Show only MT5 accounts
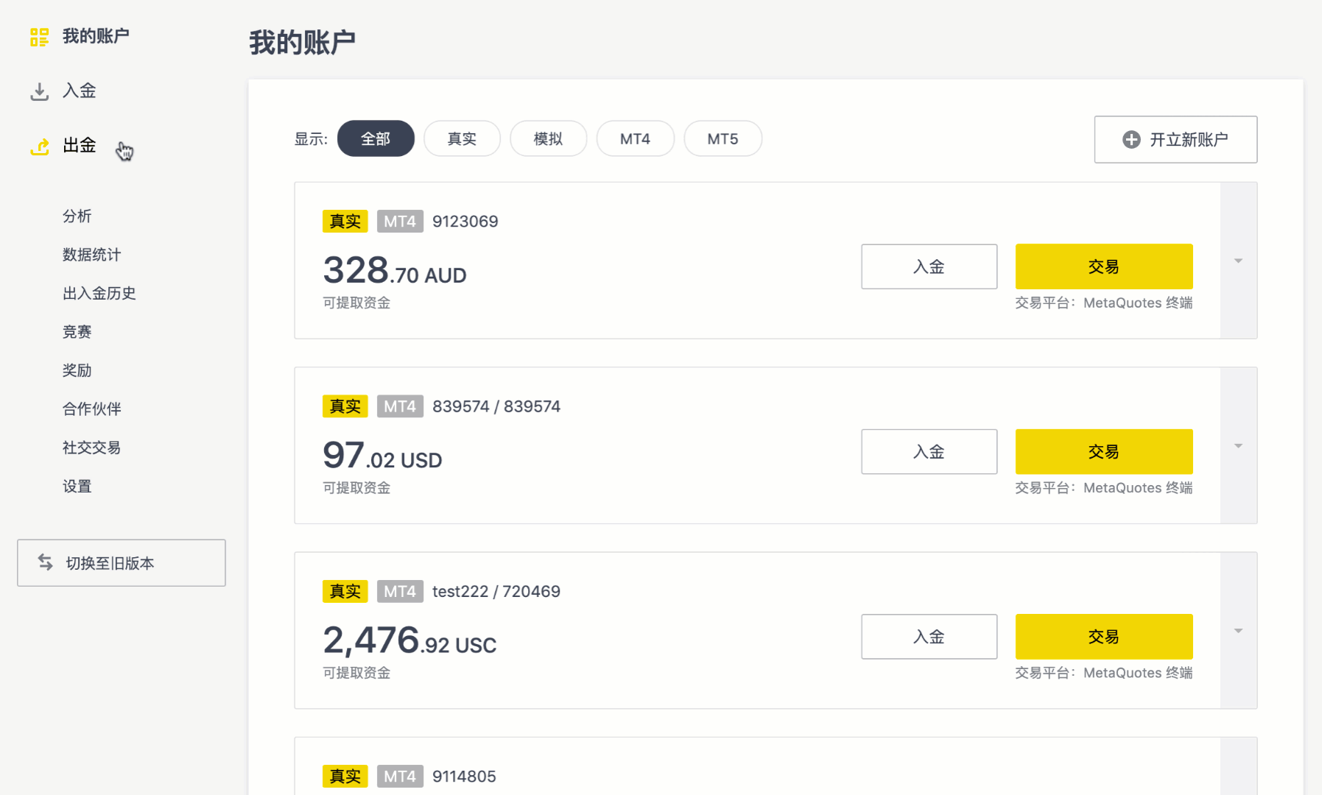 (x=722, y=139)
